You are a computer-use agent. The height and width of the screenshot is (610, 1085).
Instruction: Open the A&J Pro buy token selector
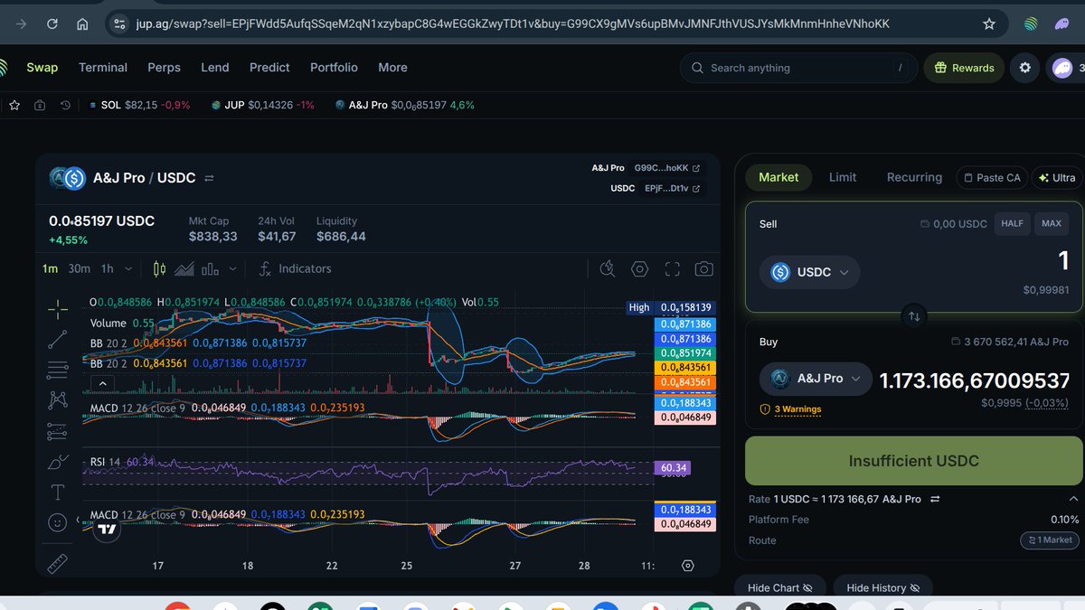[x=816, y=379]
